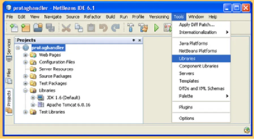Click the New Project toolbar icon
The width and height of the screenshot is (254, 139).
(25, 28)
